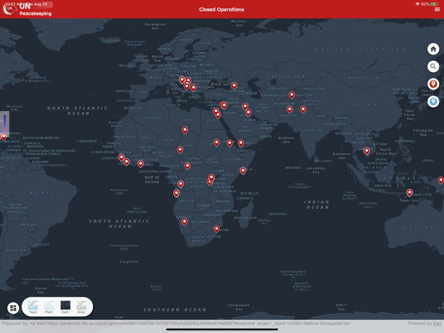Select the Dark basemap
This screenshot has height=333, width=444.
[x=65, y=307]
